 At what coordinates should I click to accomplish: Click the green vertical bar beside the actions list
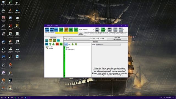[64, 62]
